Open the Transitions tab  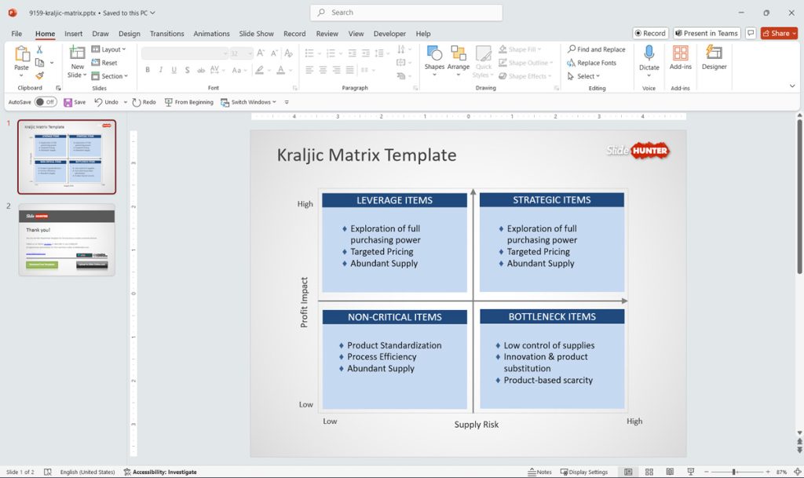click(166, 33)
